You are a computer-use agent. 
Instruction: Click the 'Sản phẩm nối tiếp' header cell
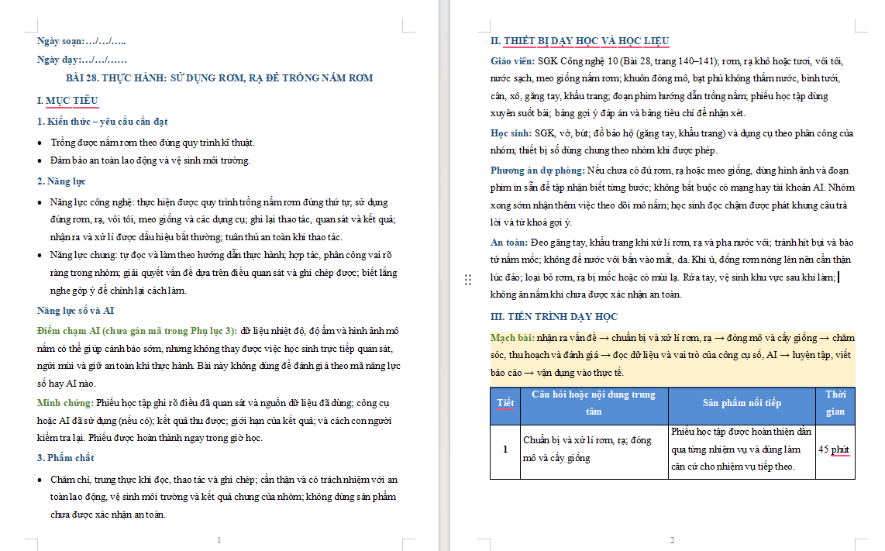pos(742,403)
